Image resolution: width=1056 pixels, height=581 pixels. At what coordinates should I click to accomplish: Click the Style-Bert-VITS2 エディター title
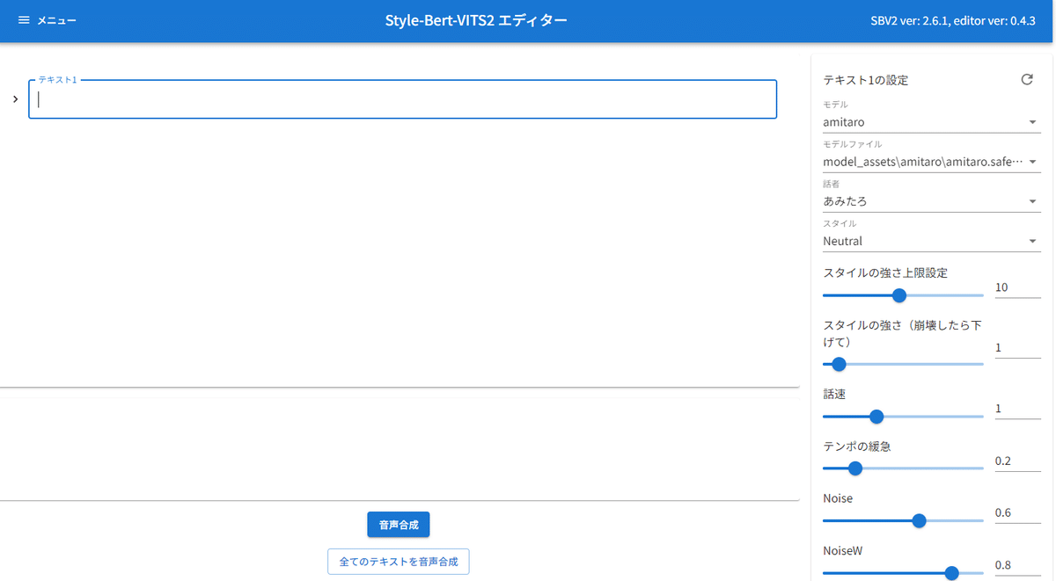tap(476, 20)
